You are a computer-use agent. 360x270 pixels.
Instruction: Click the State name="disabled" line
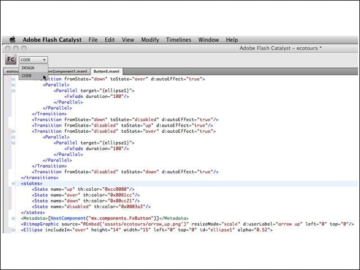[91, 206]
